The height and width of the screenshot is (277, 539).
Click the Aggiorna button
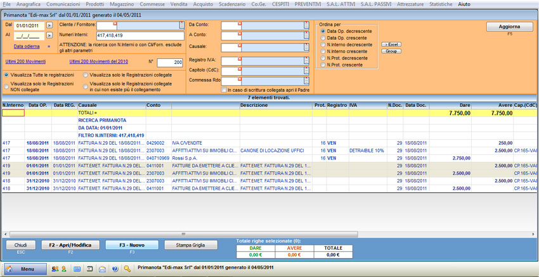pyautogui.click(x=509, y=27)
